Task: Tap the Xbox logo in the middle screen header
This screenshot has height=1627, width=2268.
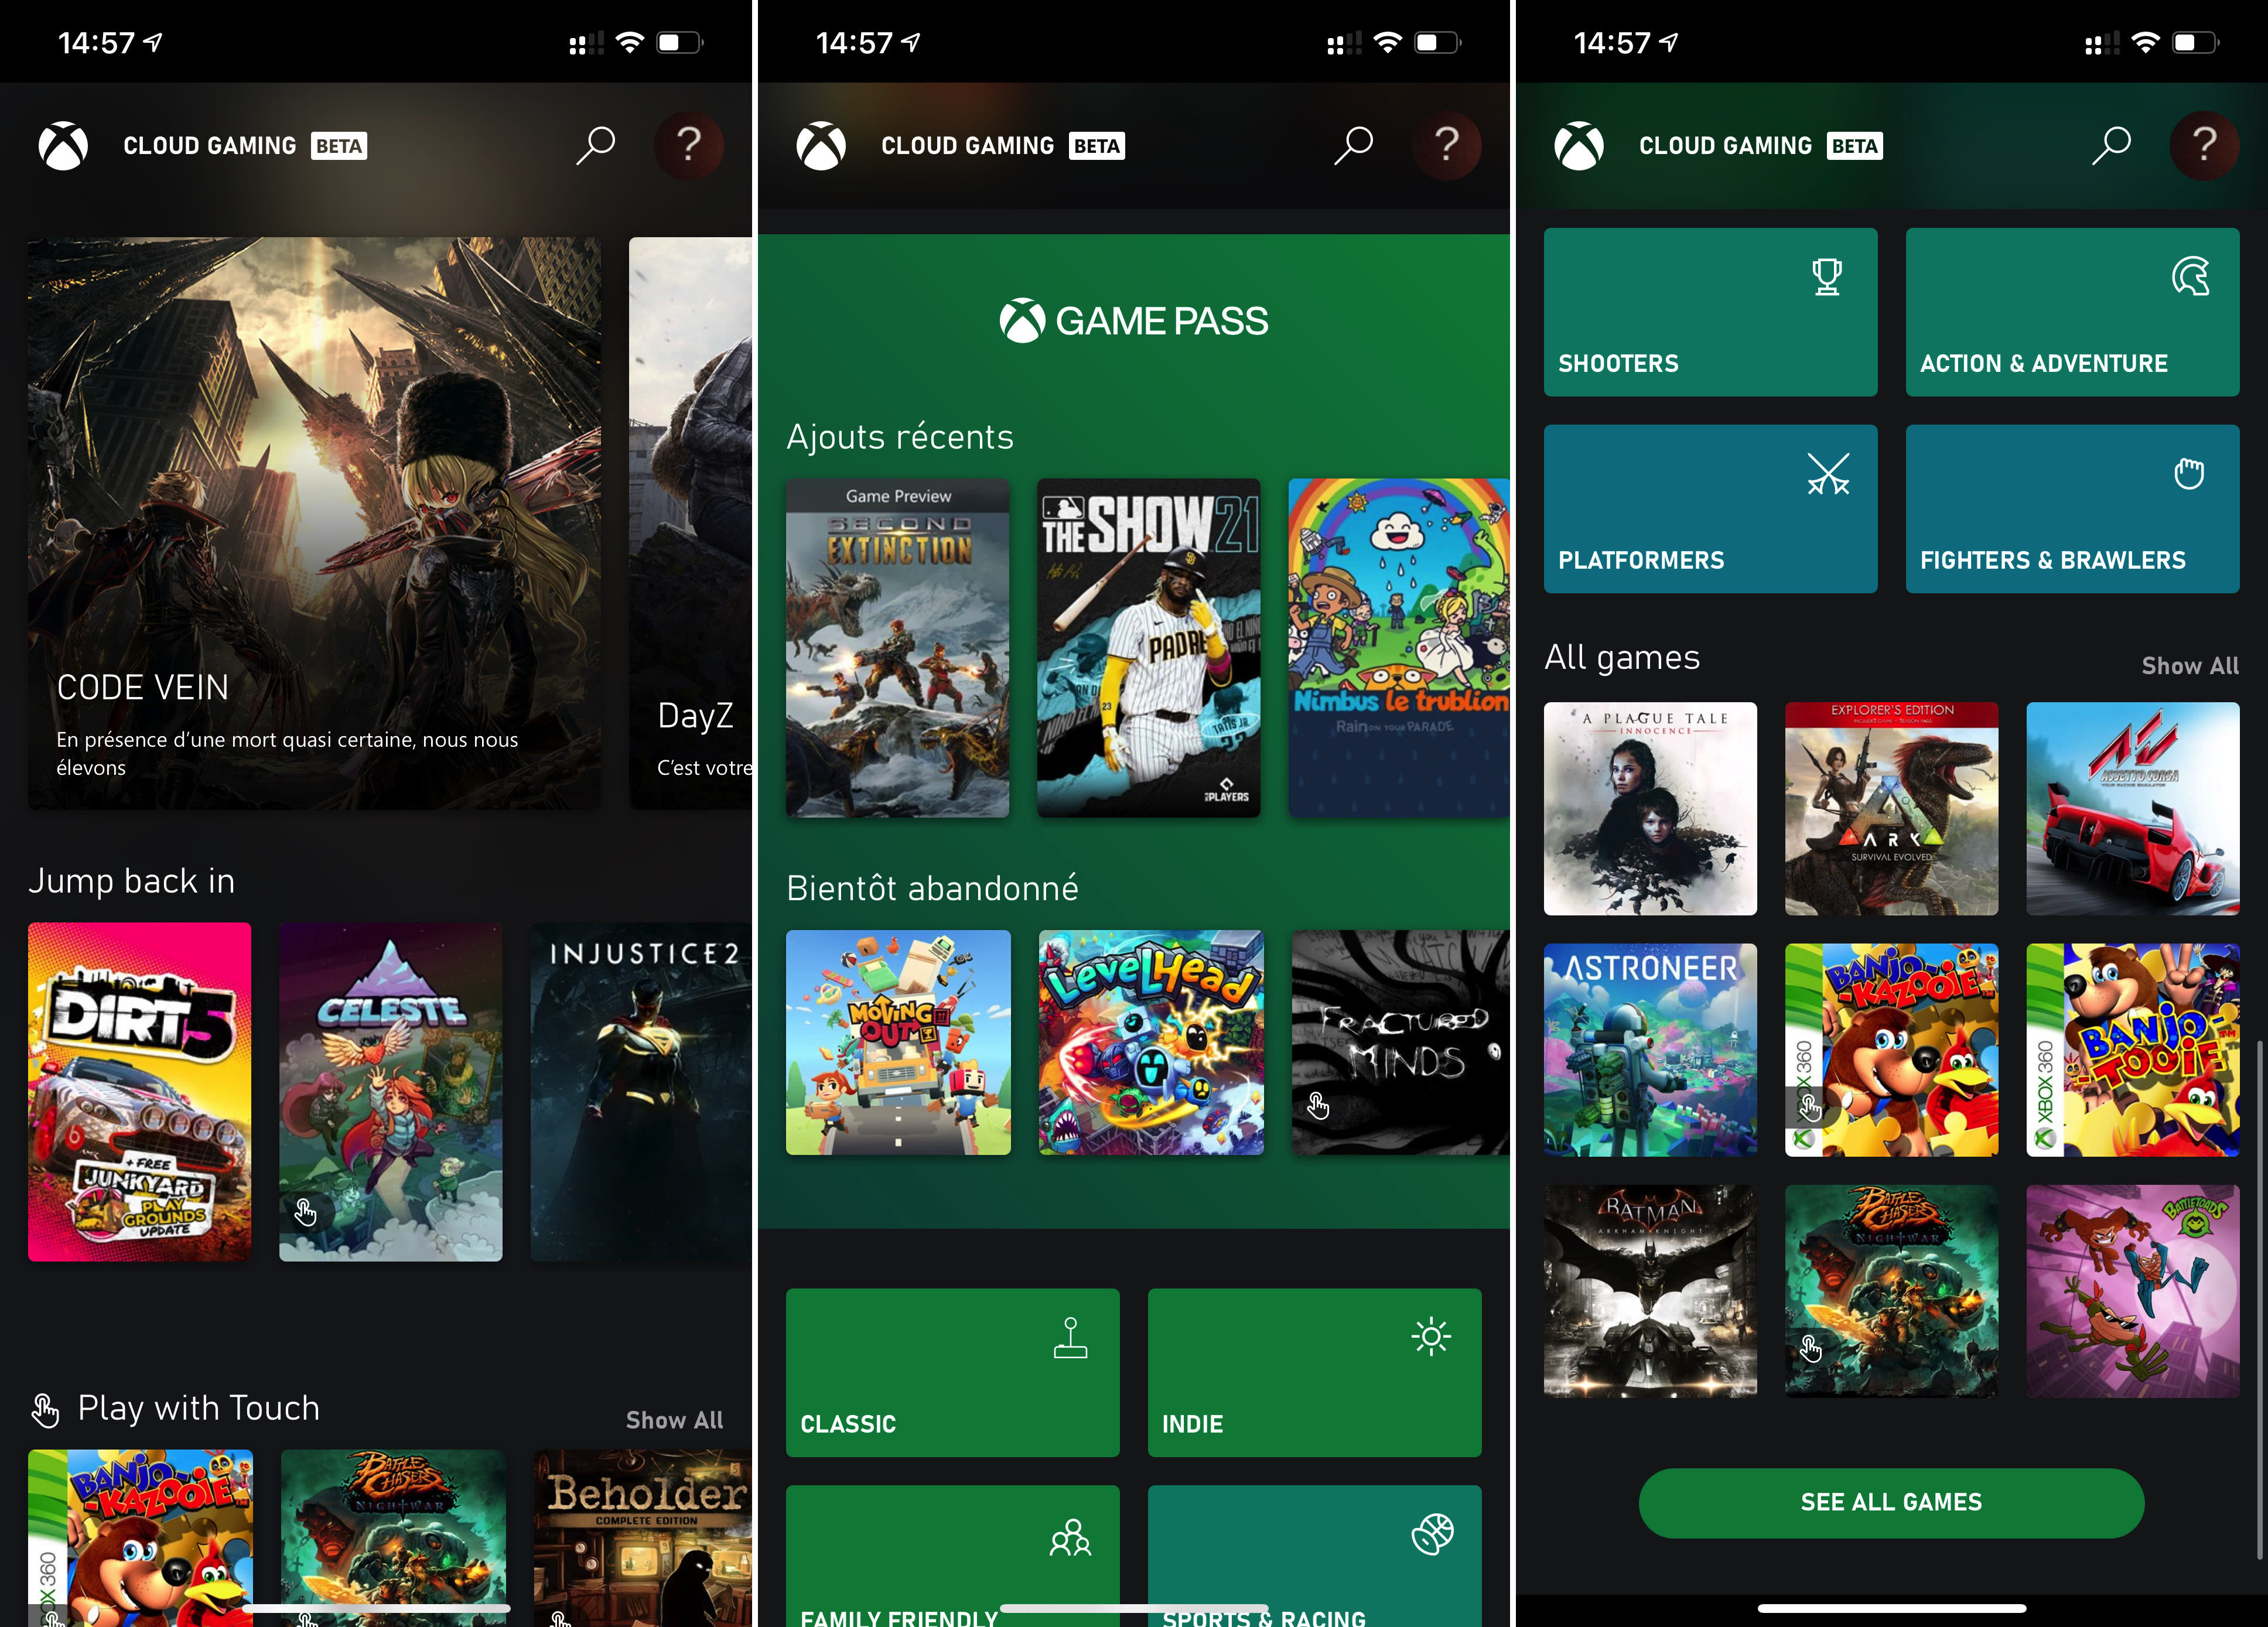Action: pyautogui.click(x=821, y=146)
